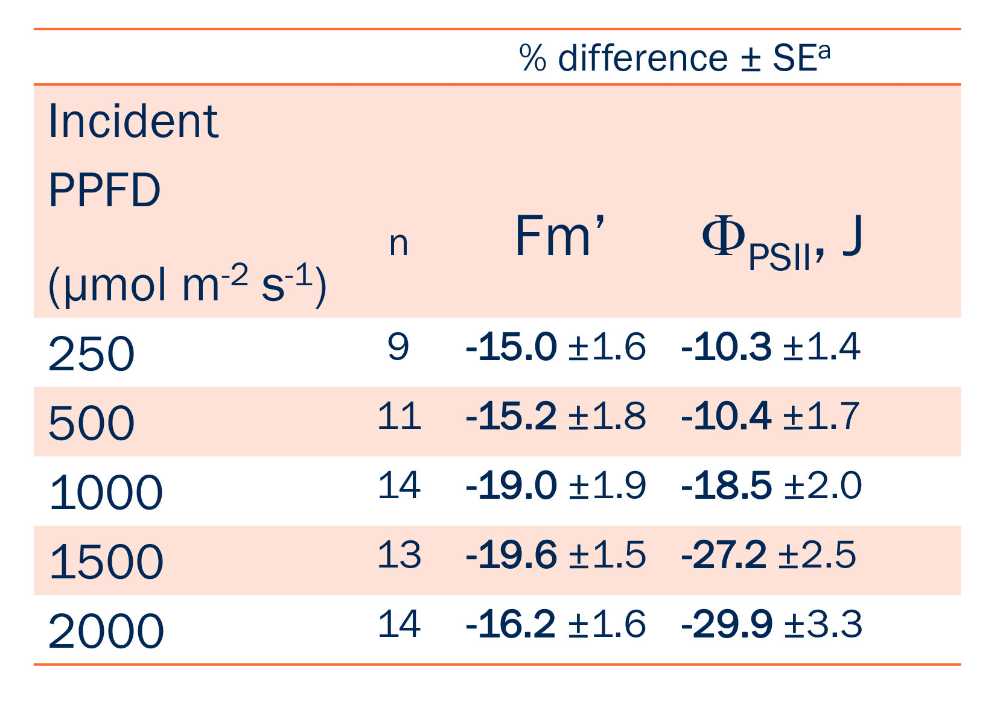This screenshot has height=702, width=1003.
Task: Select the n value 11 cell
Action: tap(398, 416)
